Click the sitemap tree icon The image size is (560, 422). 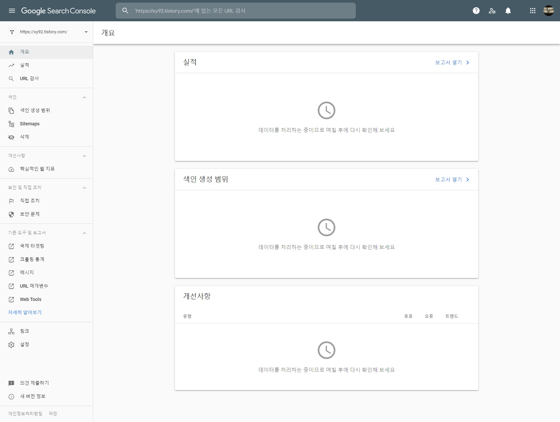point(11,124)
